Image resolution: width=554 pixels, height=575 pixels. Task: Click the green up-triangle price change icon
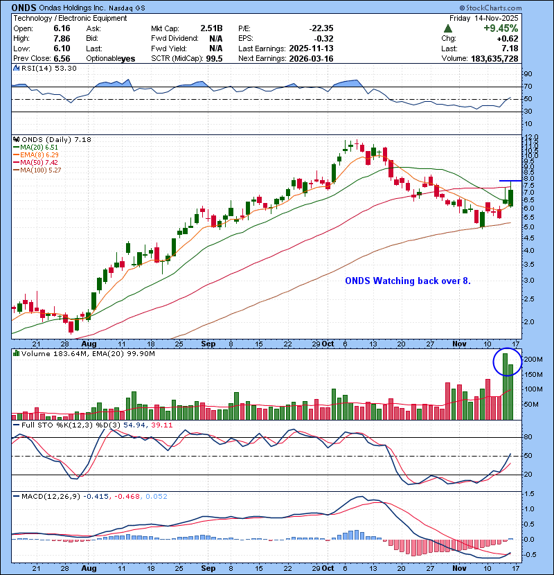[447, 28]
